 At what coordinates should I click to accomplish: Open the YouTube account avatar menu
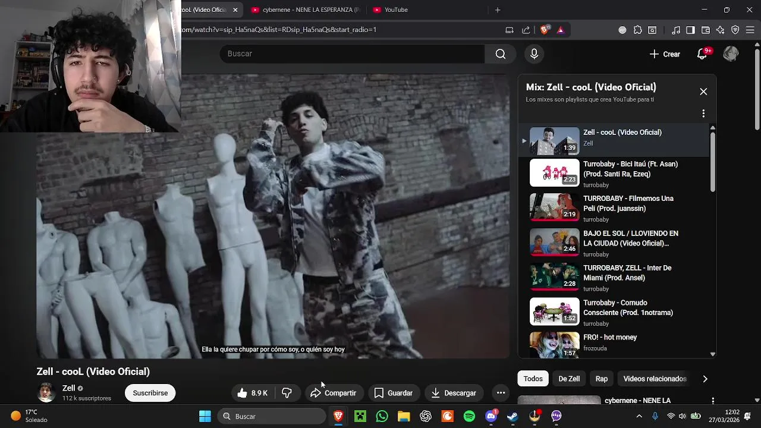(731, 54)
